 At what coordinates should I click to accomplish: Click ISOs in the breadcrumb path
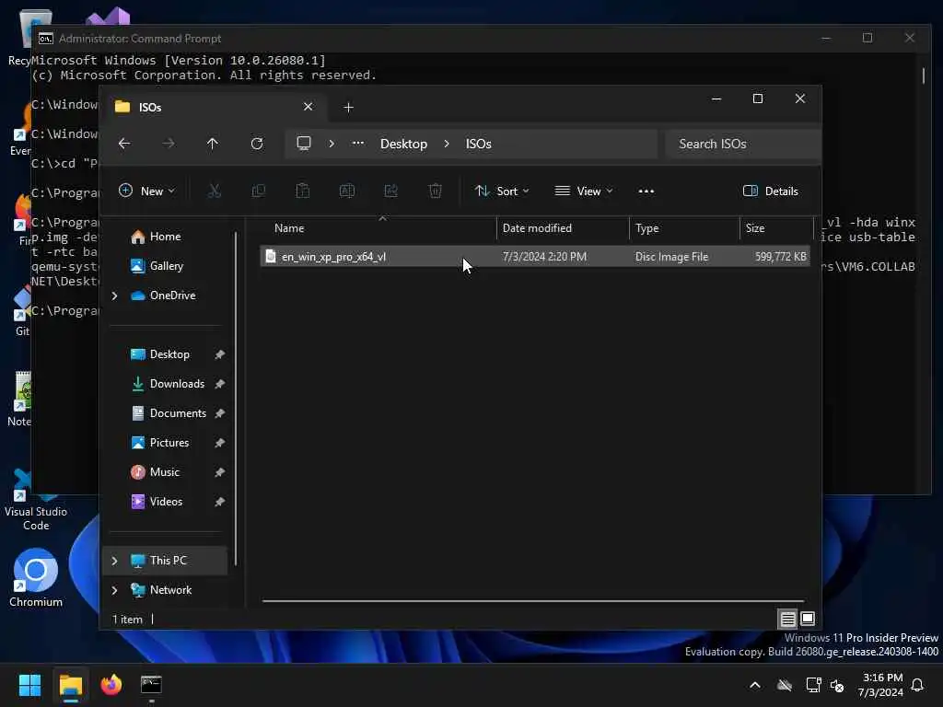(478, 144)
